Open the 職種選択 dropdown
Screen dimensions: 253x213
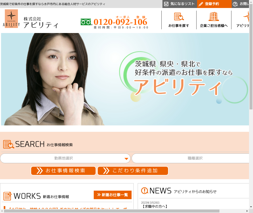pyautogui.click(x=192, y=158)
